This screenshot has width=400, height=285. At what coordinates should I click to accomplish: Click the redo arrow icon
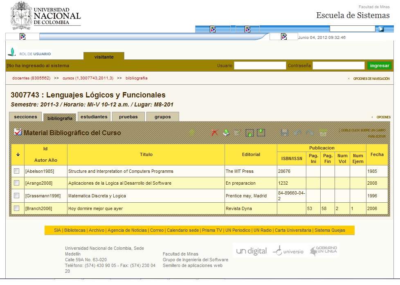click(x=310, y=133)
